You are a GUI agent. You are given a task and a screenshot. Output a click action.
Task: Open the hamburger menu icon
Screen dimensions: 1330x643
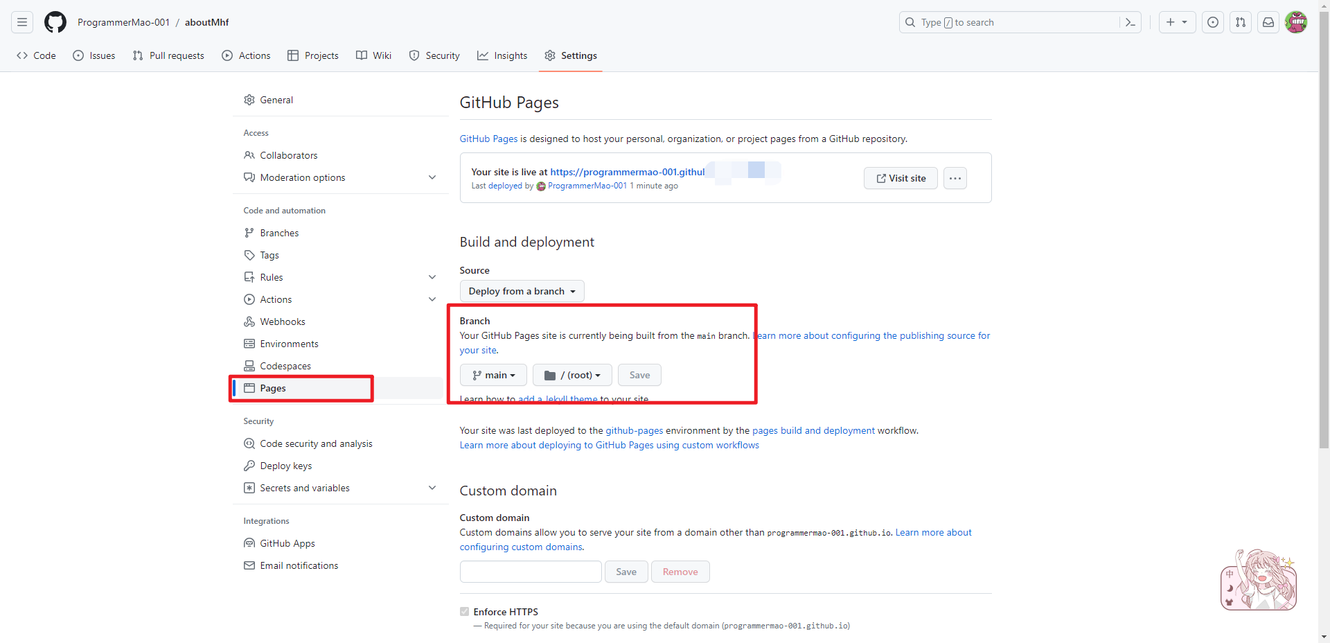[x=21, y=22]
